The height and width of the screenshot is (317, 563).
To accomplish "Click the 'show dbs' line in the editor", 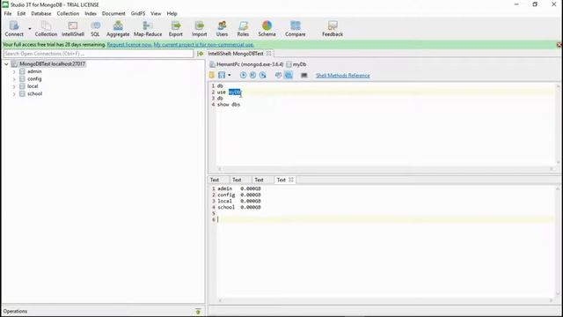I will click(x=229, y=105).
